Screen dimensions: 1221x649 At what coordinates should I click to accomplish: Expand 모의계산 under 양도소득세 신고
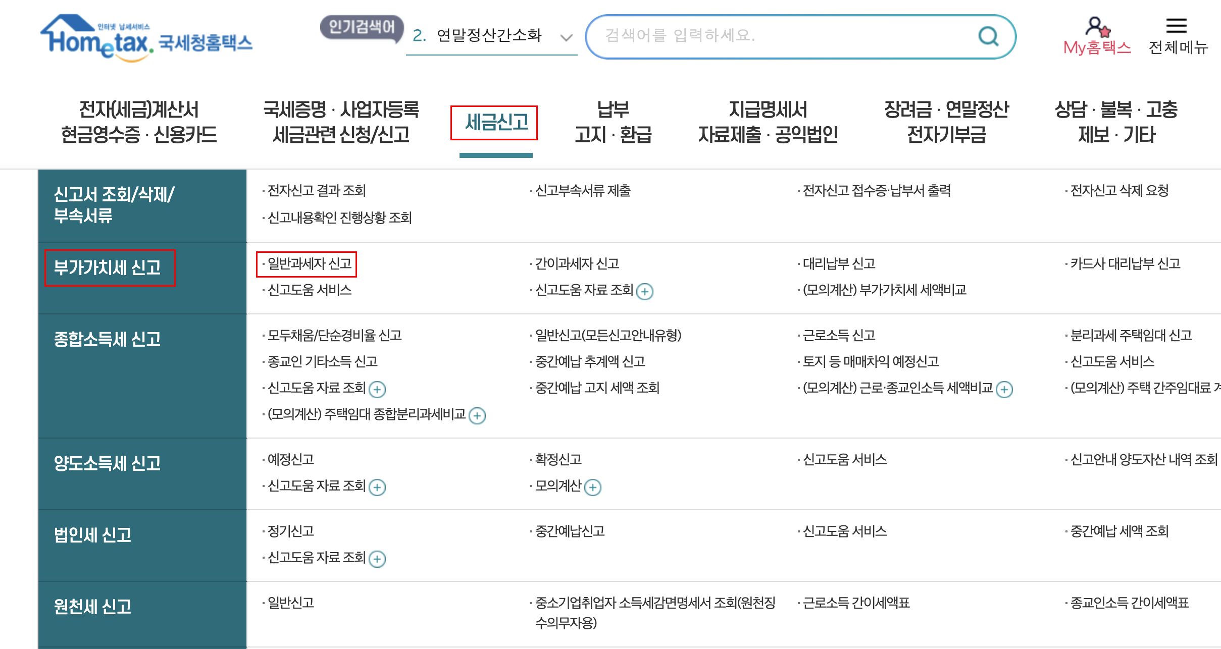tap(593, 487)
